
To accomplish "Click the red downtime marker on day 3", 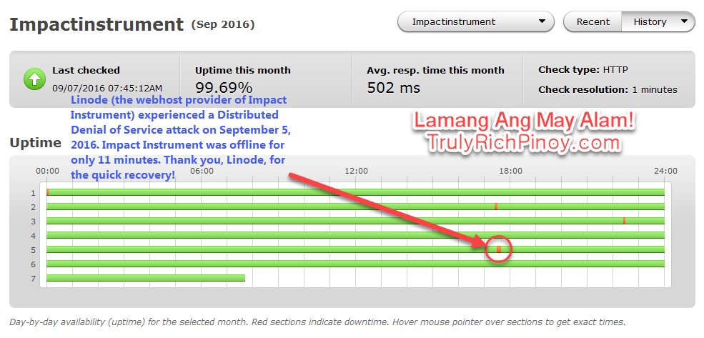I will [x=624, y=221].
